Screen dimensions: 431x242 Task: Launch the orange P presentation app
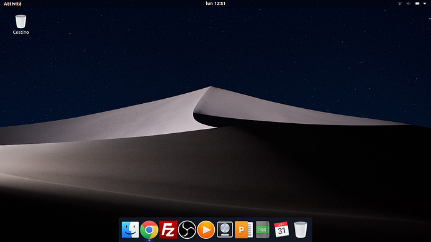(244, 229)
